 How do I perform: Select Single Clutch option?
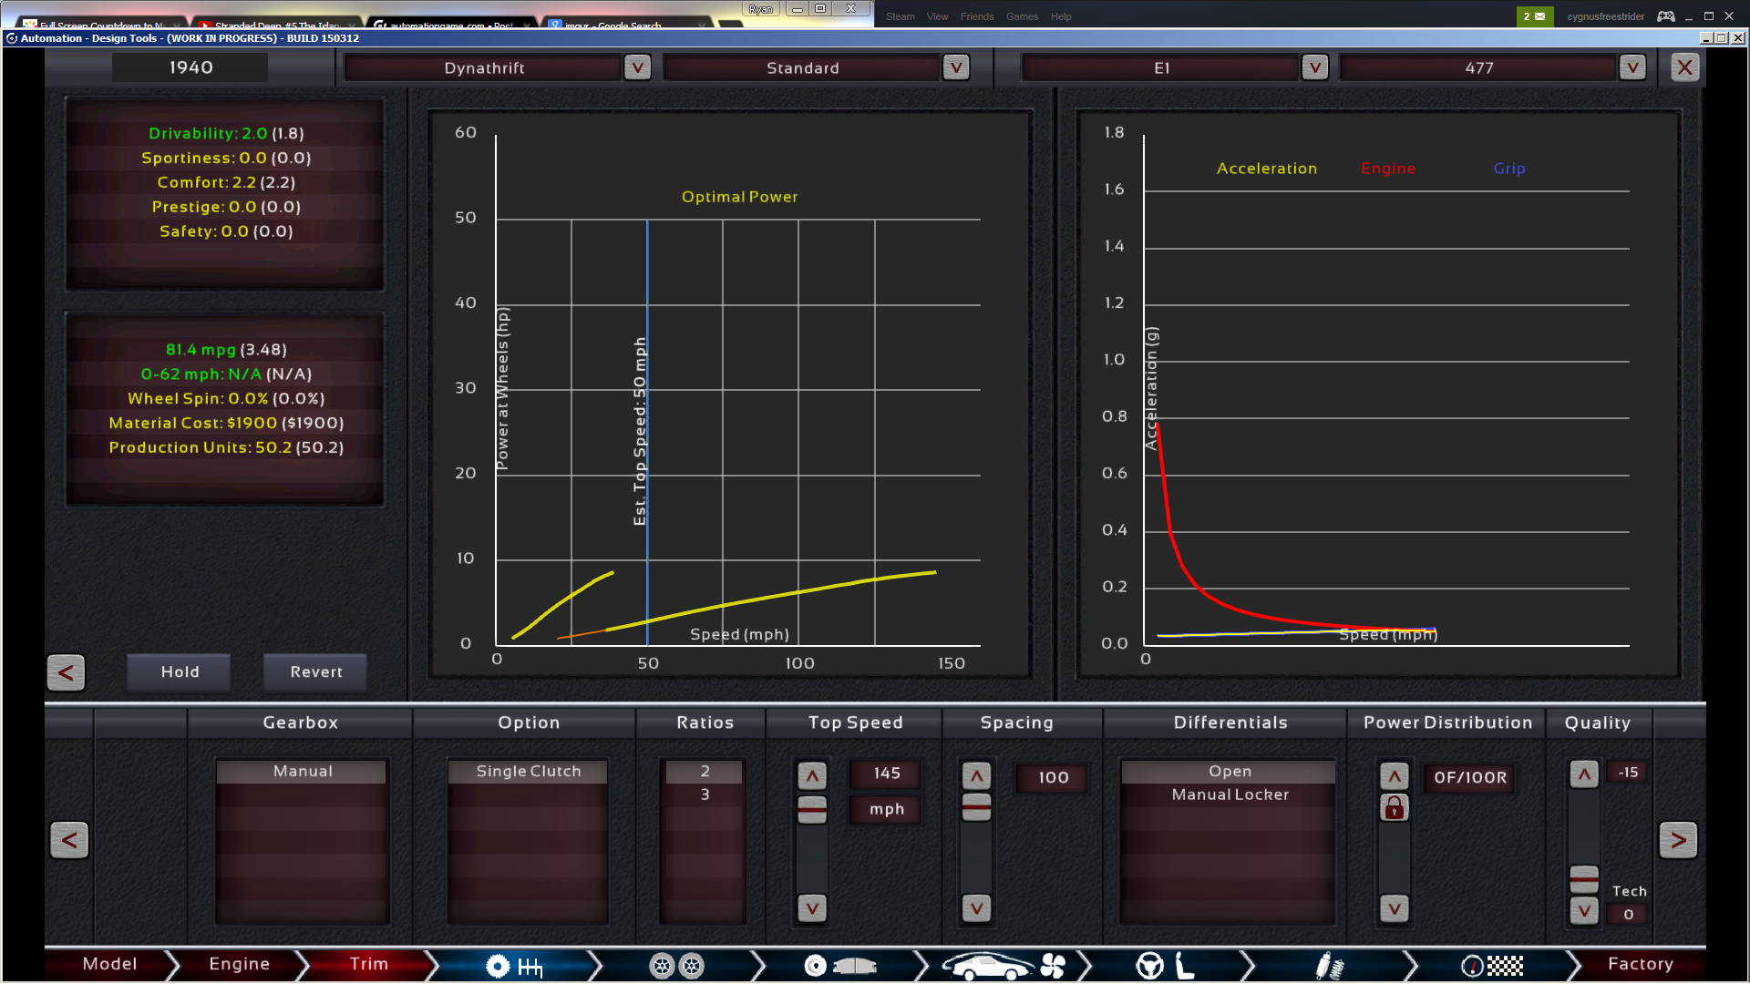(528, 772)
